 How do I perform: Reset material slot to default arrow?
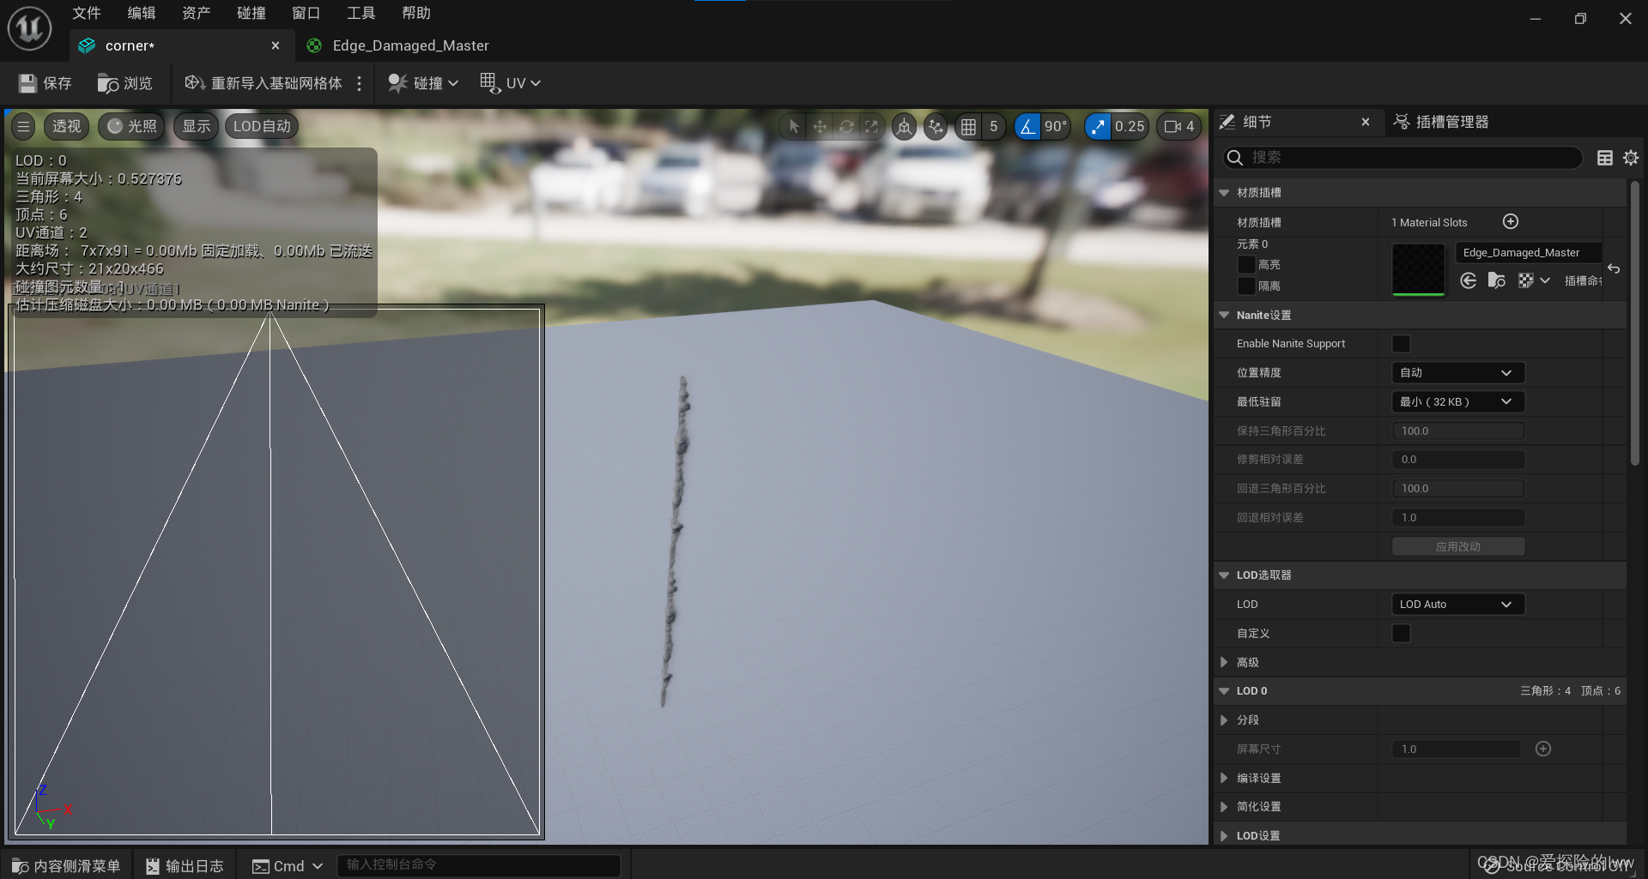point(1614,268)
